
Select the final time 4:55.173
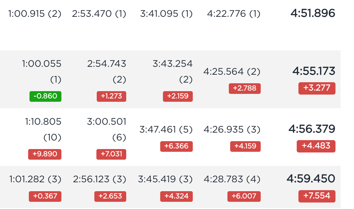point(314,71)
